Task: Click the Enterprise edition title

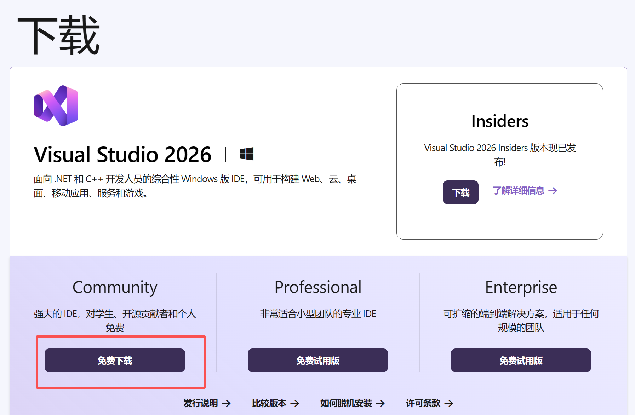Action: click(x=521, y=287)
